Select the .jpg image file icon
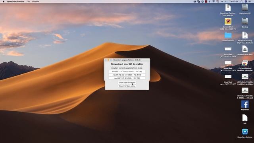Viewport: 254px width, 143px height. coord(245,77)
